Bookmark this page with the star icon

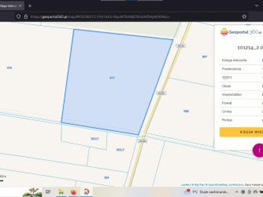tap(244, 16)
